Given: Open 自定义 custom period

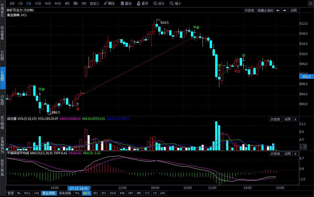Looking at the screenshot, I should tap(94, 3).
